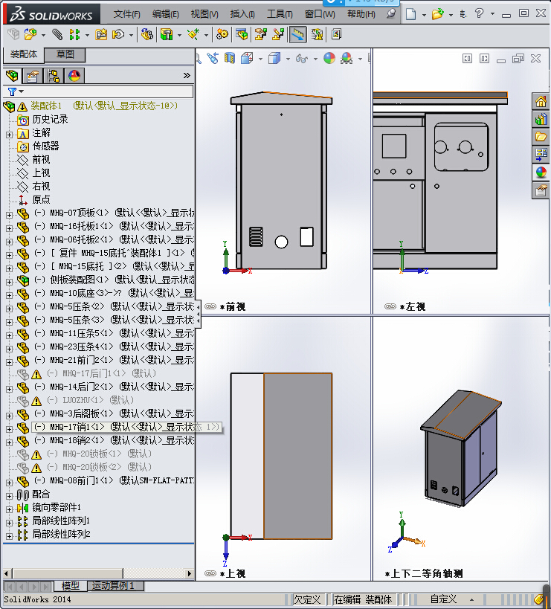Viewport: 551px width, 609px height.
Task: Click the Display Style cube icon
Action: click(274, 58)
